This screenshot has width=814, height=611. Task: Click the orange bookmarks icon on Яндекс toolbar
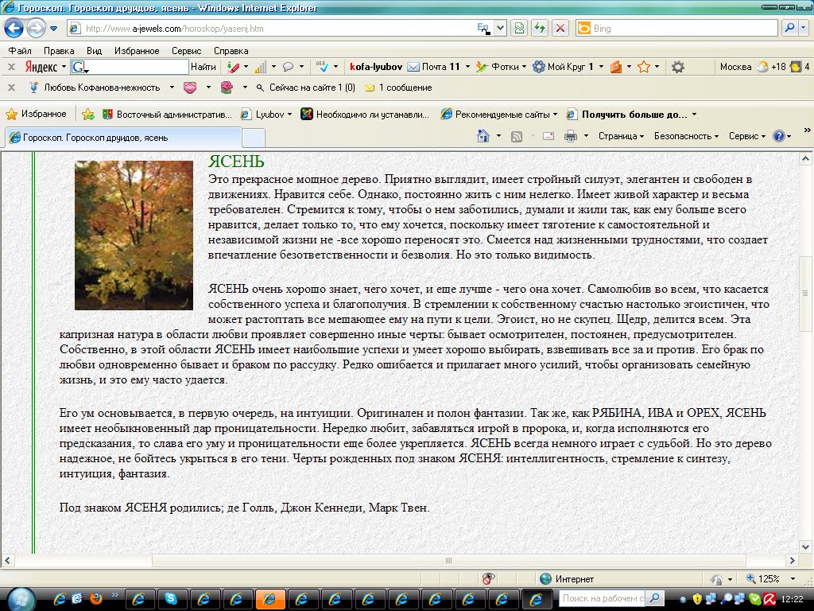[x=616, y=67]
